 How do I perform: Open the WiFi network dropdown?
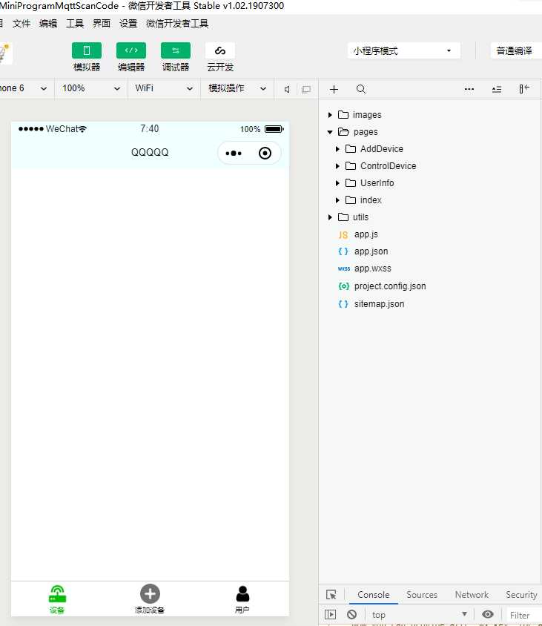click(x=164, y=88)
